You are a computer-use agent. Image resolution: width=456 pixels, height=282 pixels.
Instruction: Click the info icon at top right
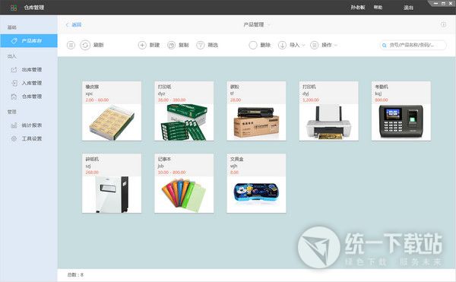(x=443, y=24)
